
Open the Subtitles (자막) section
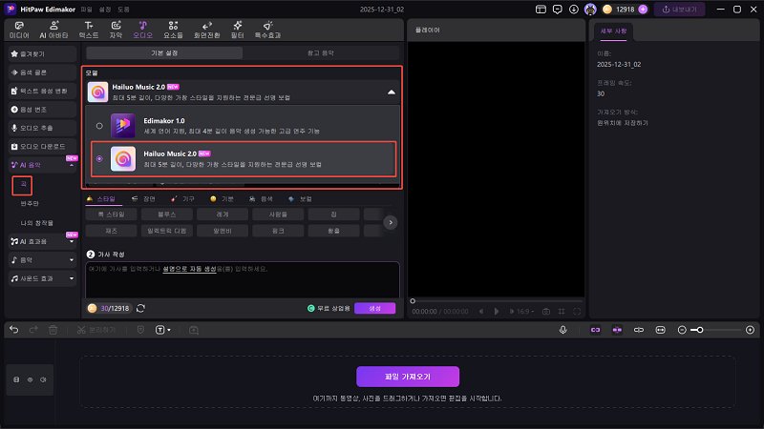[x=116, y=30]
